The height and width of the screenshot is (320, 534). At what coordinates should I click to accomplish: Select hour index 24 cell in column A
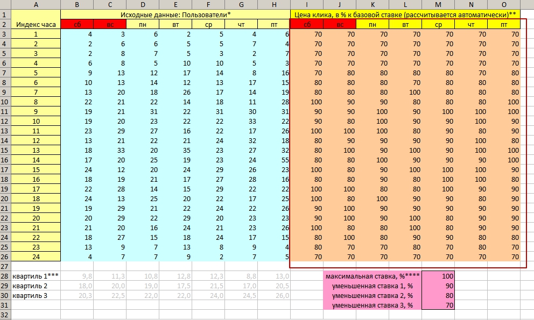[x=36, y=257]
